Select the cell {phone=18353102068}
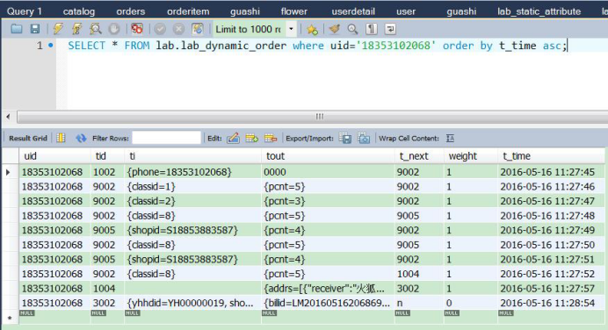The height and width of the screenshot is (330, 608). (x=193, y=172)
